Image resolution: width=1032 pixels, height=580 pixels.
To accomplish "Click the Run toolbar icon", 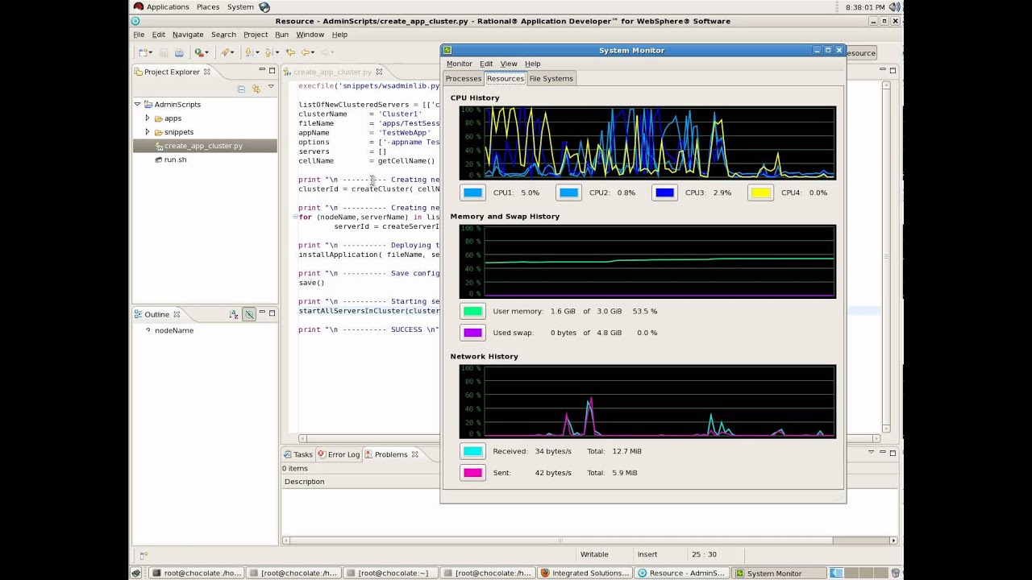I will tap(198, 52).
